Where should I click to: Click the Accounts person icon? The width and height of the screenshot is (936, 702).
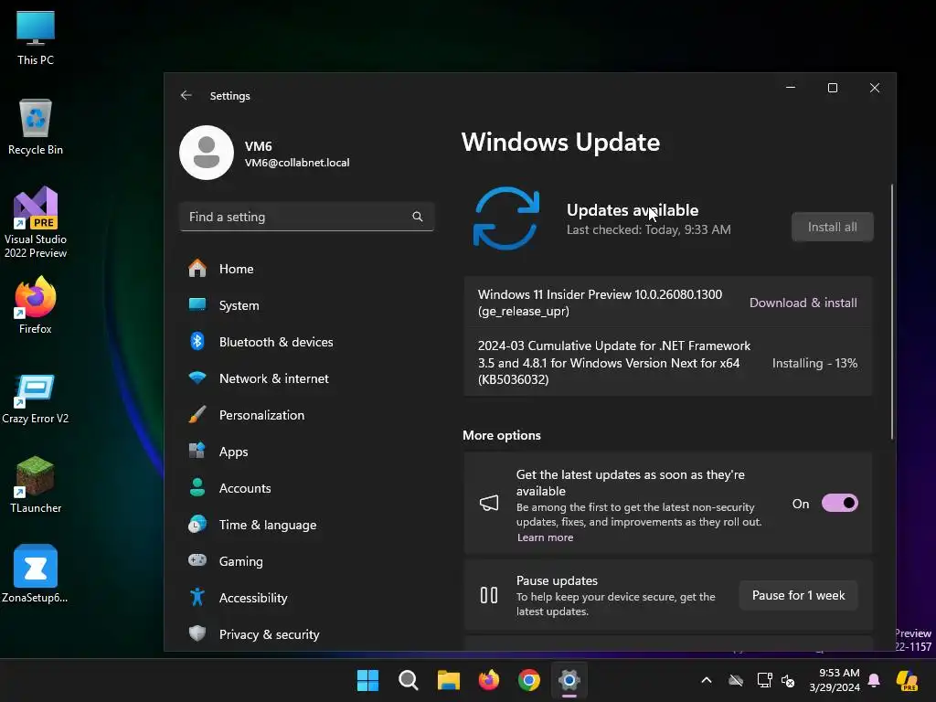point(197,488)
